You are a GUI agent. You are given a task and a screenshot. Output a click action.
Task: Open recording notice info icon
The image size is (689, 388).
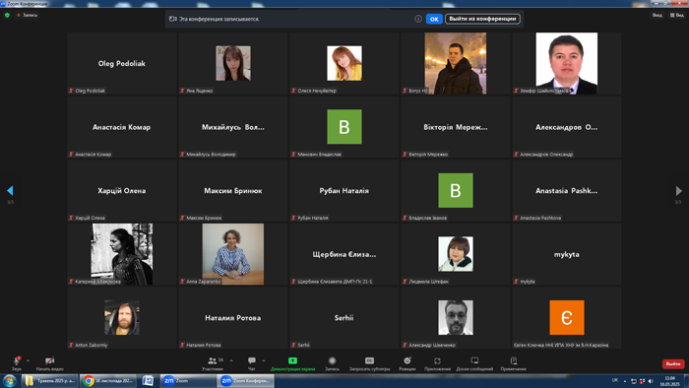click(418, 19)
